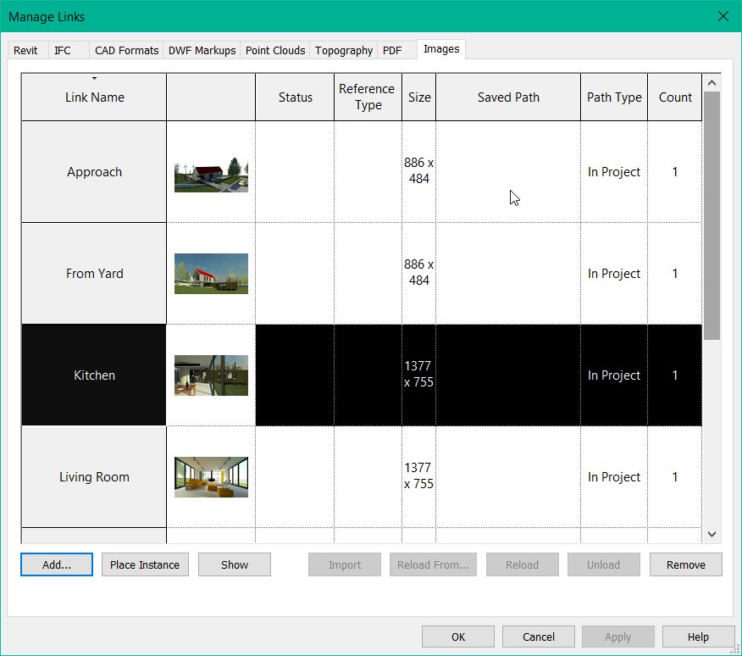
Task: Go to Point Clouds tab
Action: pyautogui.click(x=275, y=50)
